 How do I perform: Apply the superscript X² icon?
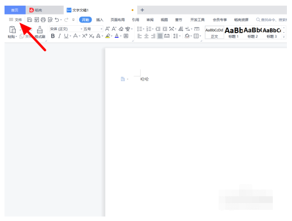click(x=85, y=36)
